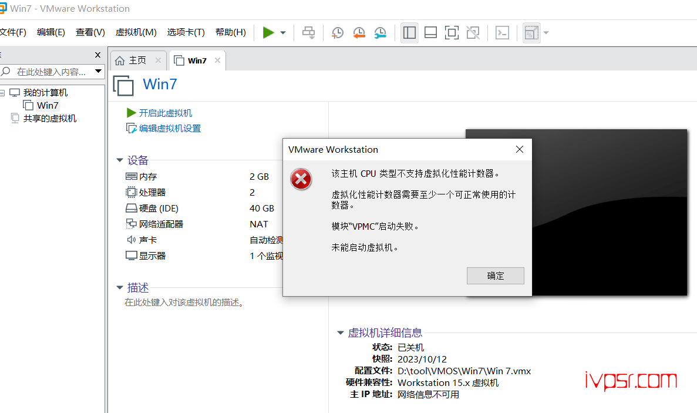Click the red error icon in dialog

click(301, 179)
